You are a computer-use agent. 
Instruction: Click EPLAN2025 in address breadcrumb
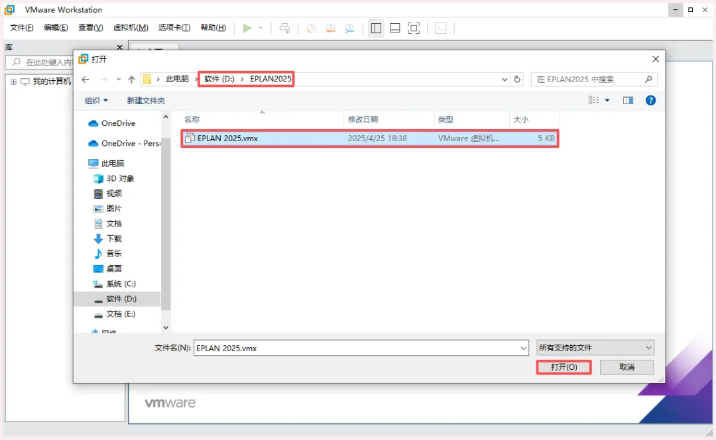point(270,79)
